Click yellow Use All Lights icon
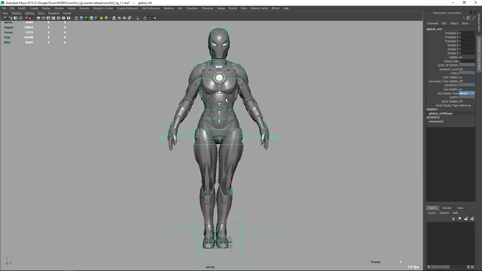Screen dimensions: 482x271 (101, 18)
